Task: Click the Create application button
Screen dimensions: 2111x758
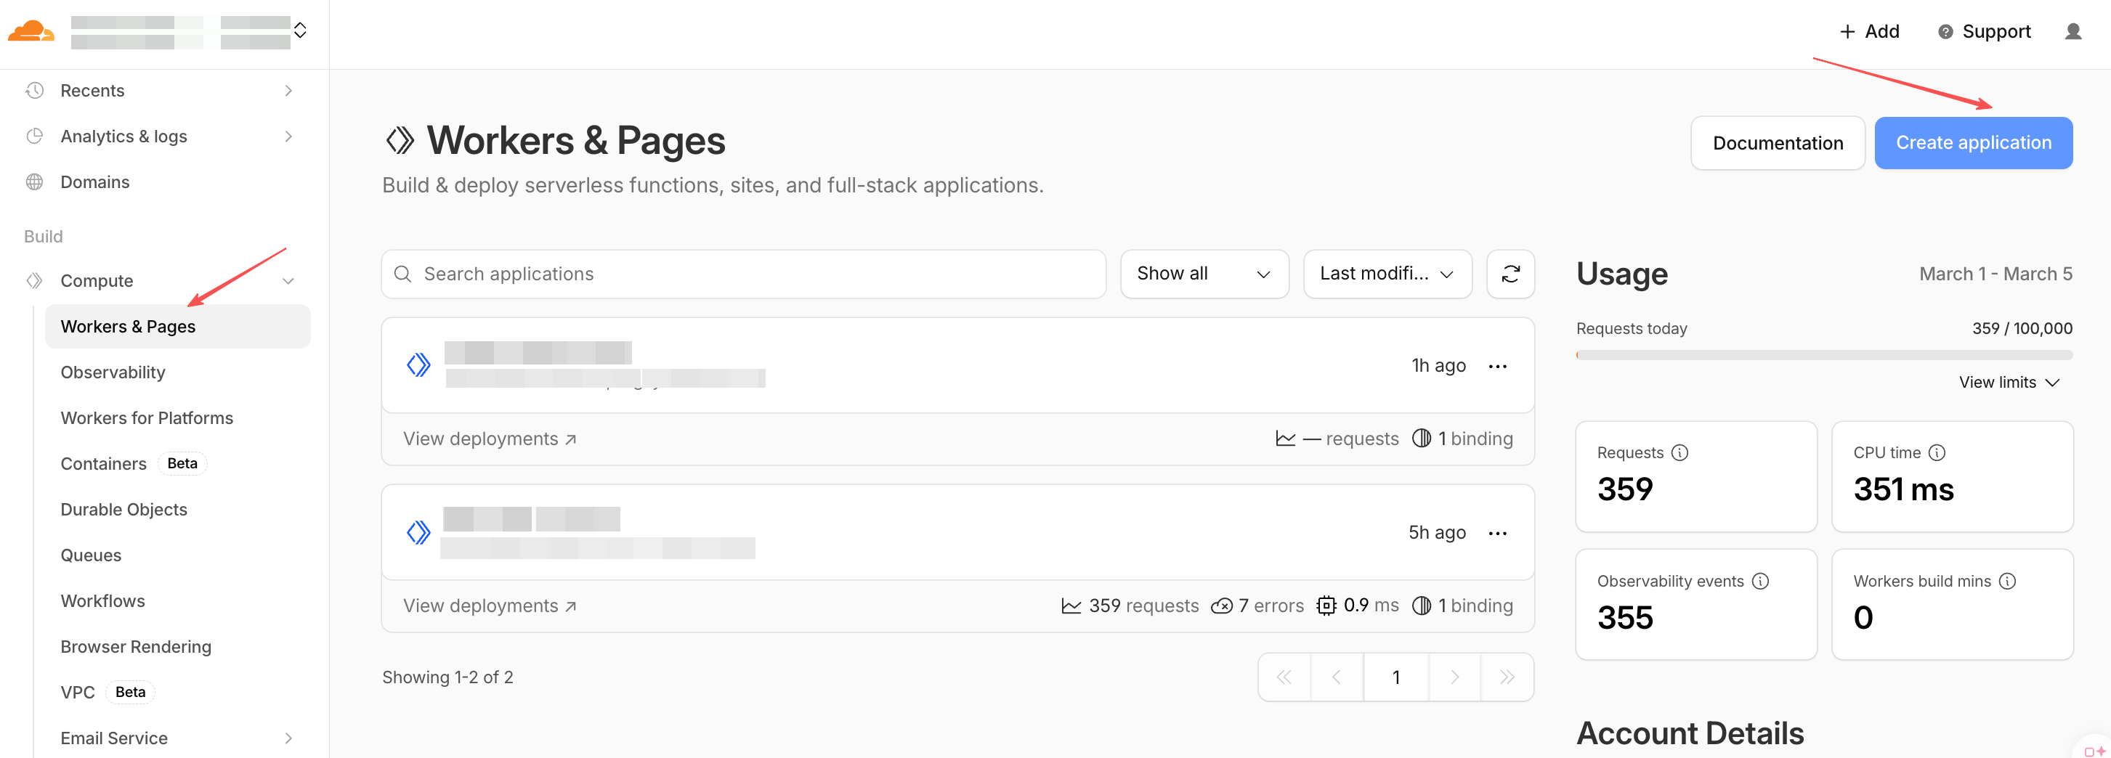Action: coord(1972,142)
